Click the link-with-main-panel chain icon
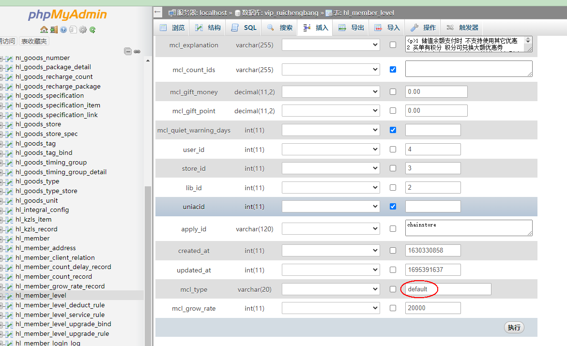The width and height of the screenshot is (567, 346). [x=137, y=51]
